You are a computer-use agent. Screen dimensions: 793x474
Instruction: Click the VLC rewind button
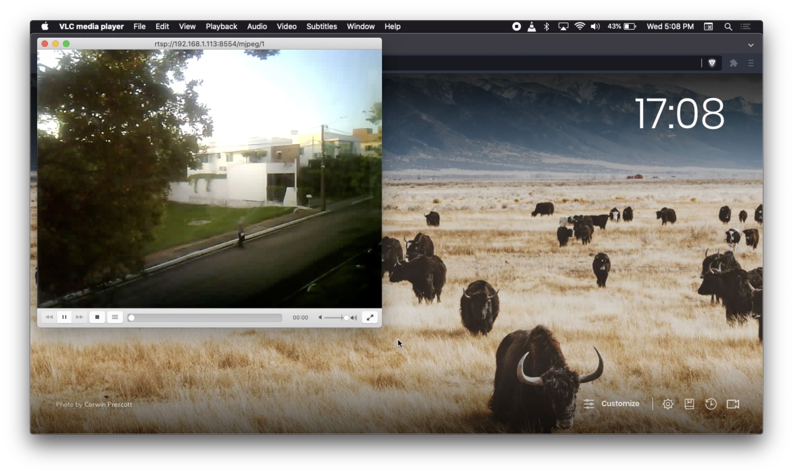[49, 317]
